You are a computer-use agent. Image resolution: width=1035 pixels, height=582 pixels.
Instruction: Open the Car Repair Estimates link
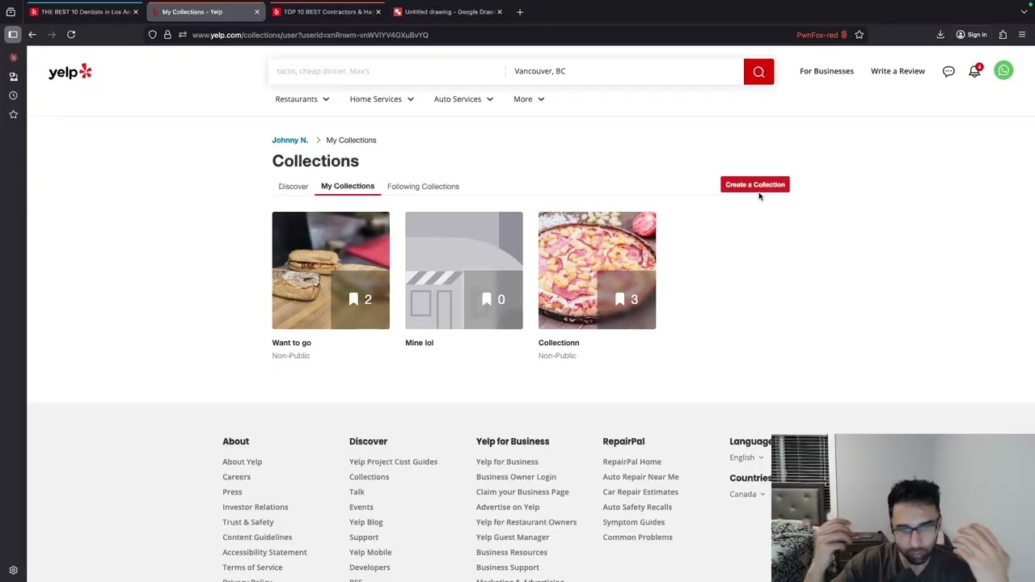[x=640, y=491]
